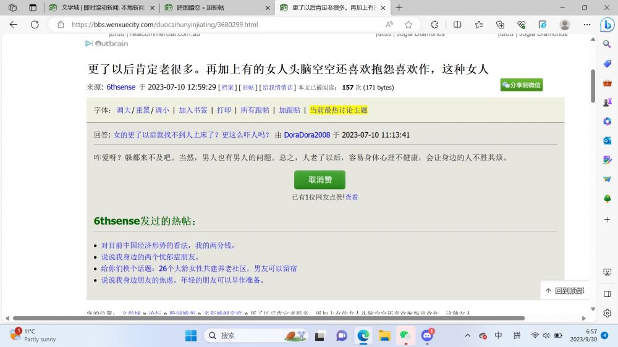Toggle the Chinese input mode 中 indicator
The width and height of the screenshot is (618, 347).
click(498, 335)
